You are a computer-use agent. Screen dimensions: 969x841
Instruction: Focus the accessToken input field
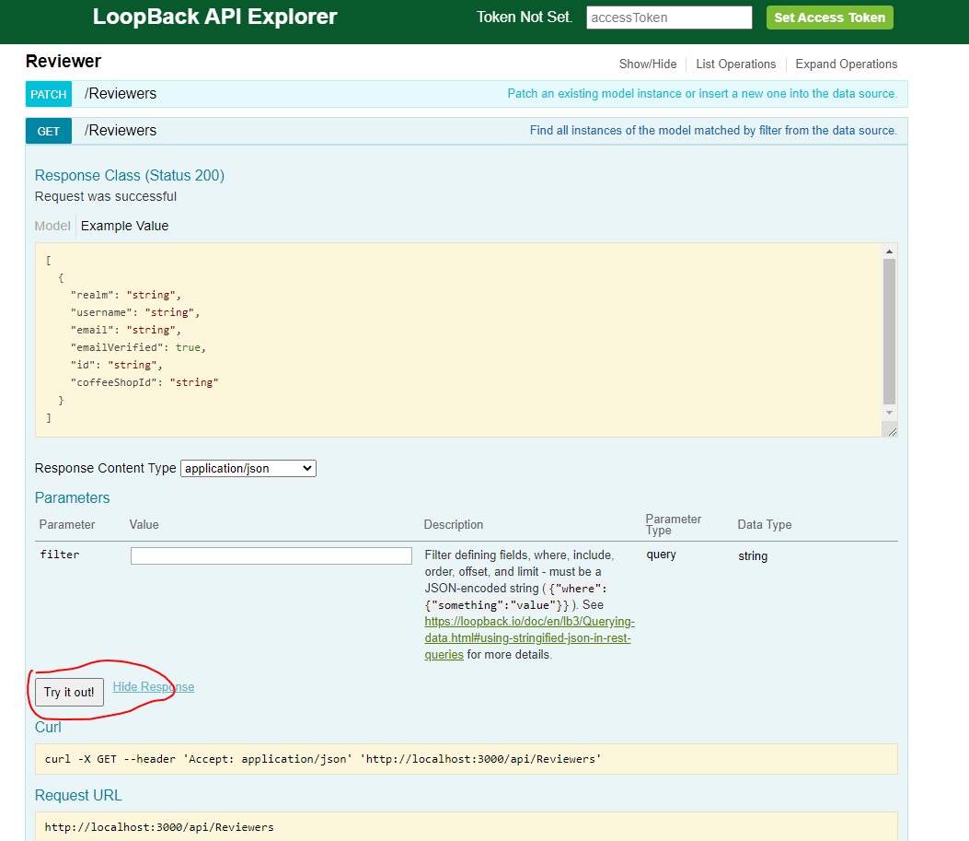(x=669, y=18)
